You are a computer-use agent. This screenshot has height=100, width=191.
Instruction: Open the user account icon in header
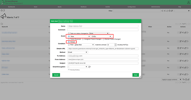click(x=189, y=2)
